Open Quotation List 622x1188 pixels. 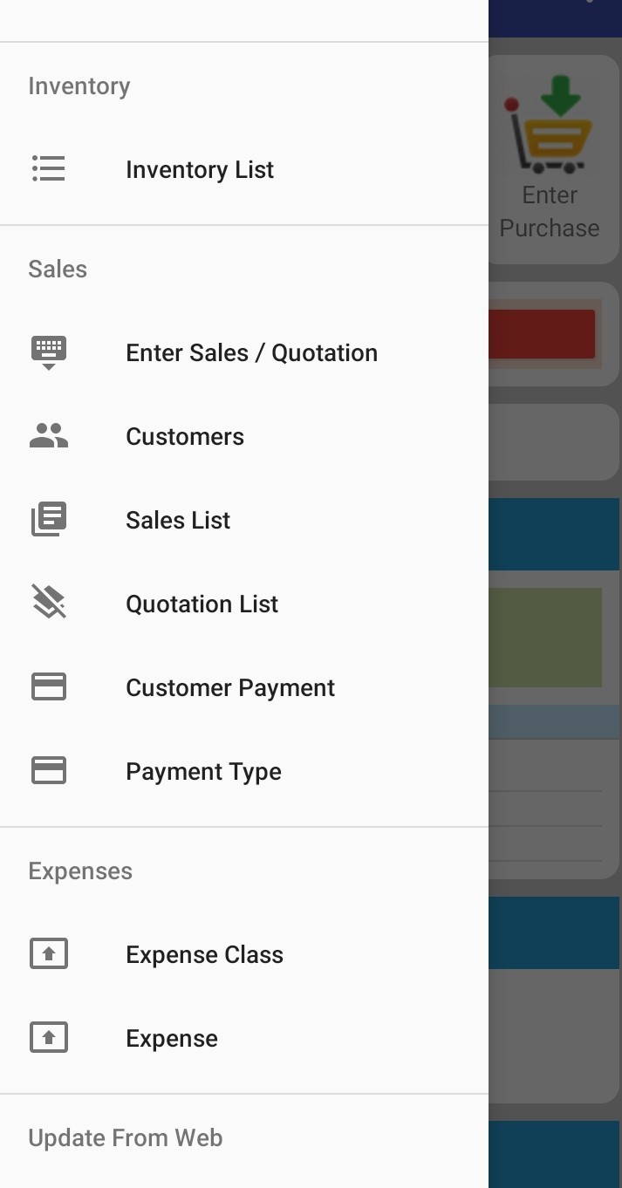click(244, 604)
